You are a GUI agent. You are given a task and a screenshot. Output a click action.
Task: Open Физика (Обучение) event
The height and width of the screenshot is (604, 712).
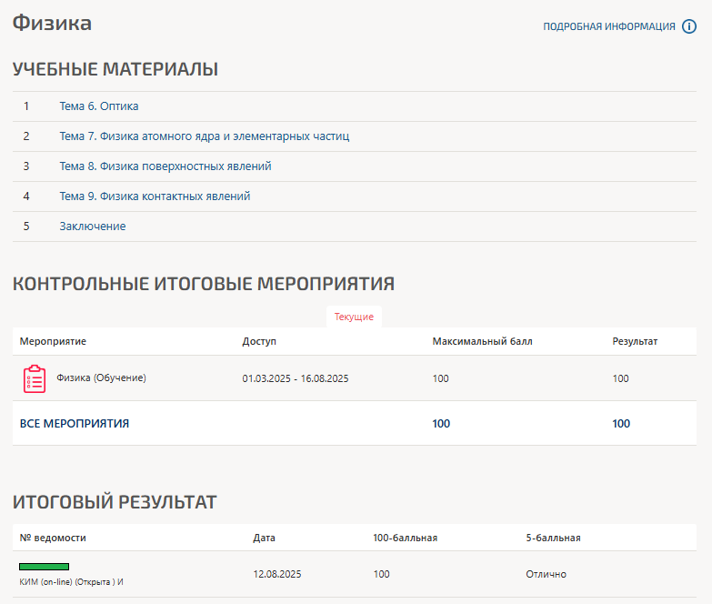pyautogui.click(x=101, y=377)
